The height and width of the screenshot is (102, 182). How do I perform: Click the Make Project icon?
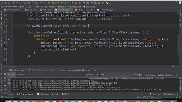49,3
